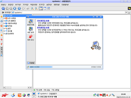131x98 pixels.
Task: Expand the printer tree node
Action: click(x=4, y=34)
